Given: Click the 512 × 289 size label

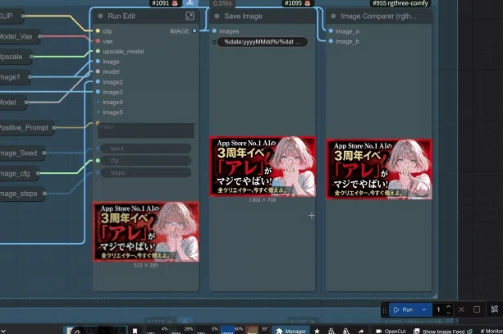Looking at the screenshot, I should (145, 265).
